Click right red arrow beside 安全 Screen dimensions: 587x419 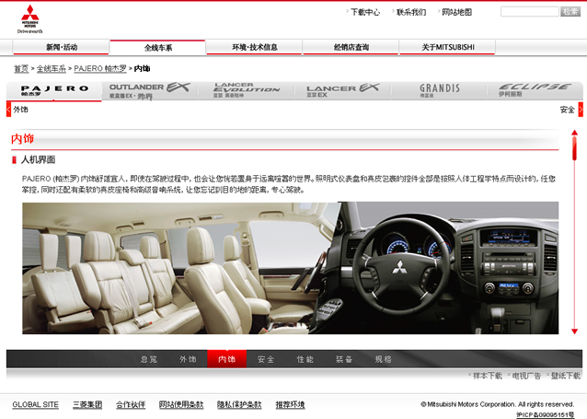[581, 110]
